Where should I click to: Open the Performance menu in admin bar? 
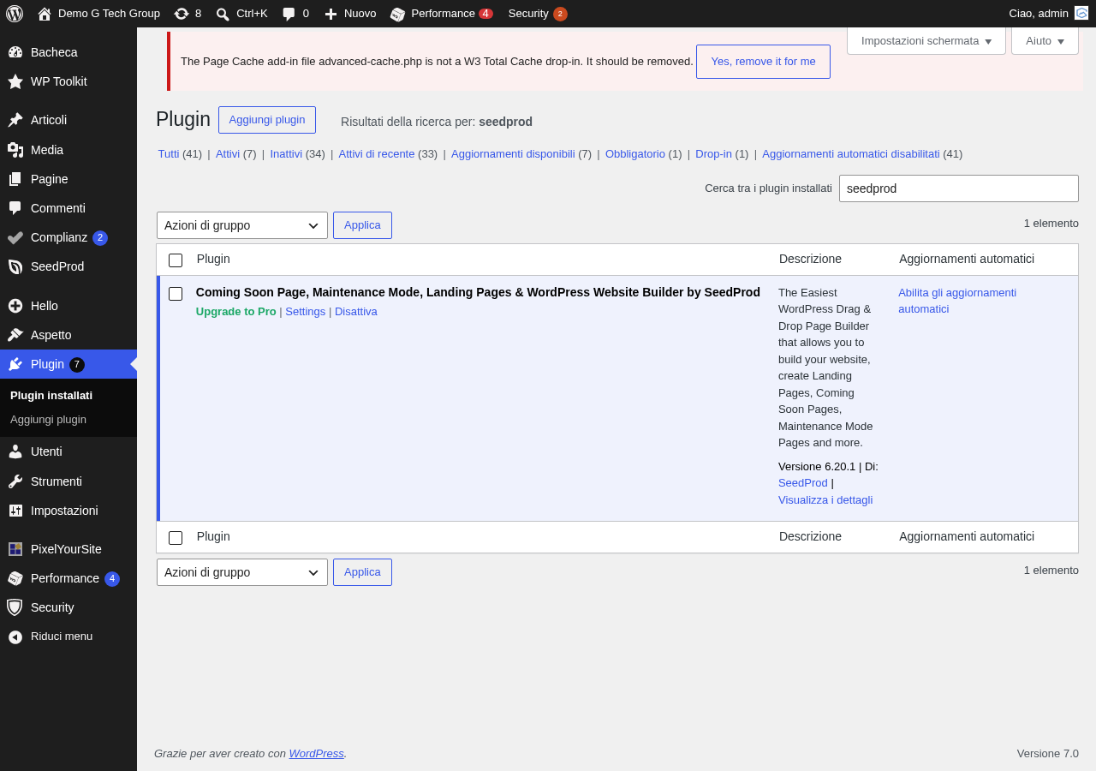point(442,14)
